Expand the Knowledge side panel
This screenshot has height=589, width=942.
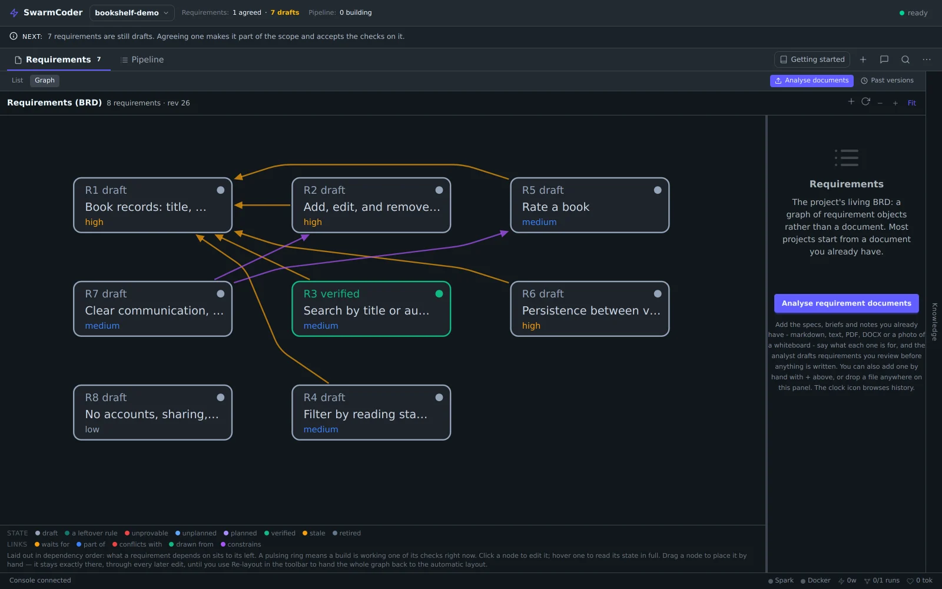[934, 322]
